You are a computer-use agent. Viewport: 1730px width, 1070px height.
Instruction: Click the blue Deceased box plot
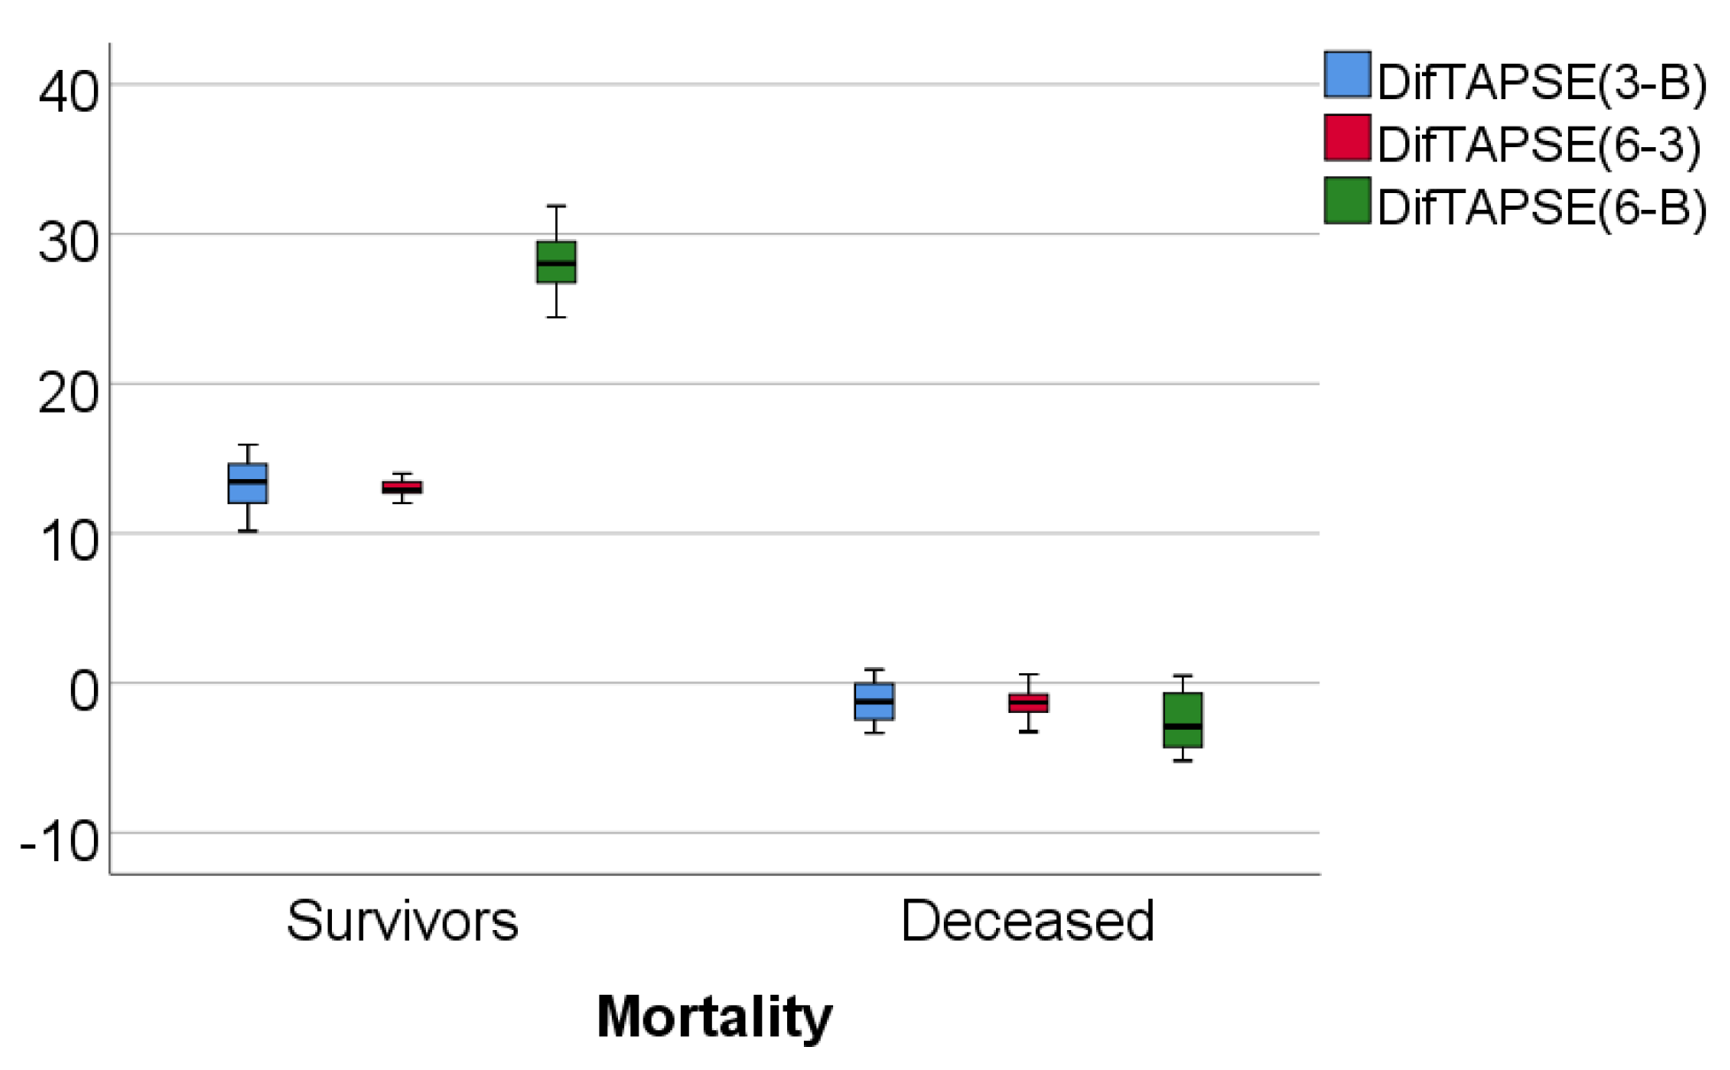[874, 701]
